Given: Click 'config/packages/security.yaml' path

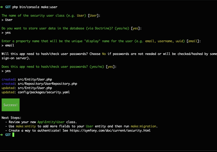Looking at the screenshot, I should 44,92.
